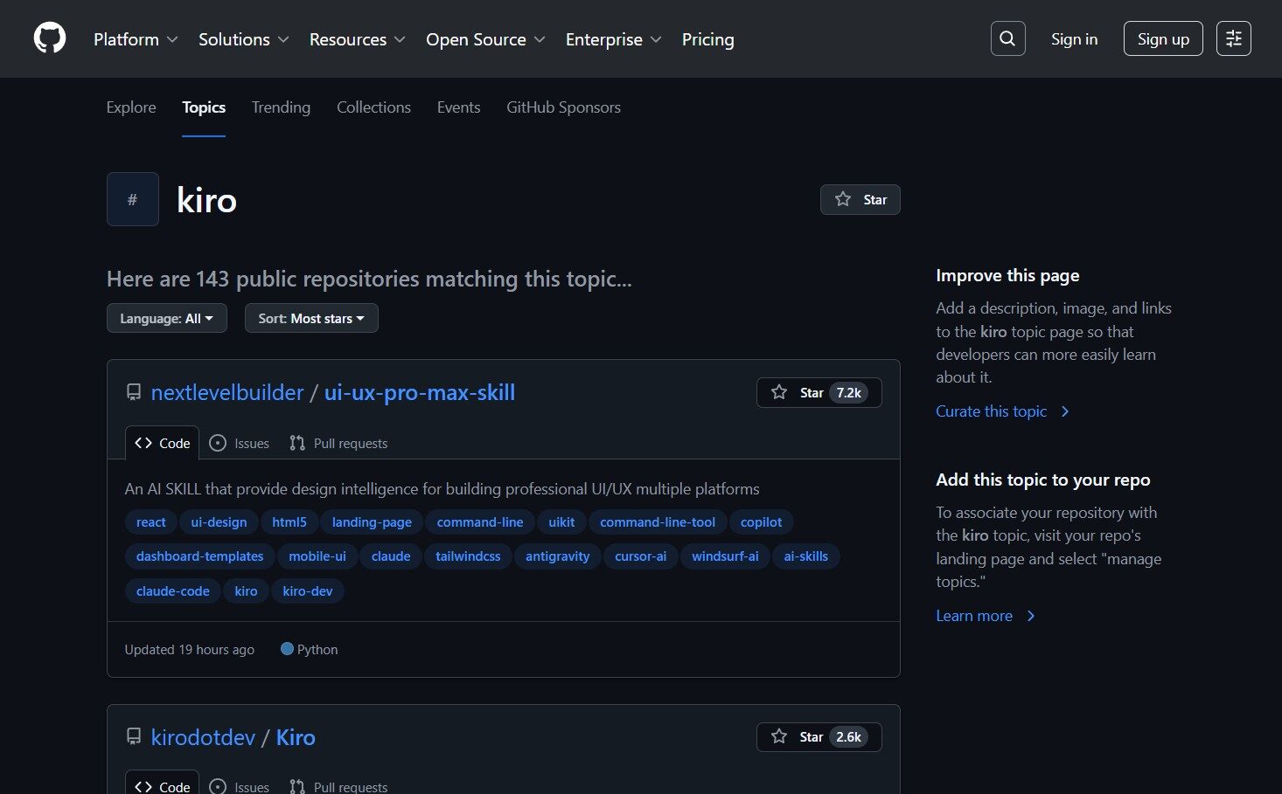This screenshot has height=794, width=1282.
Task: Star the kiro topic
Action: pos(860,200)
